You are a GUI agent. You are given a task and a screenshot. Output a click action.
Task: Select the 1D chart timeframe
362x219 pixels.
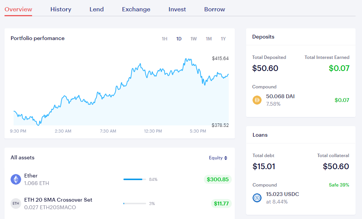click(179, 39)
